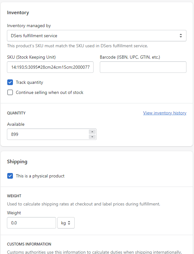The image size is (194, 254).
Task: Click the Inventory section heading
Action: 18,13
